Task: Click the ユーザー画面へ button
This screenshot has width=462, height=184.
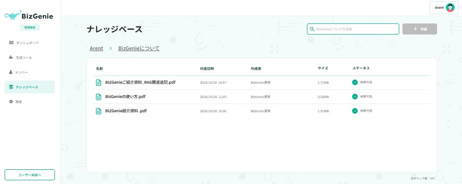Action: (30, 175)
